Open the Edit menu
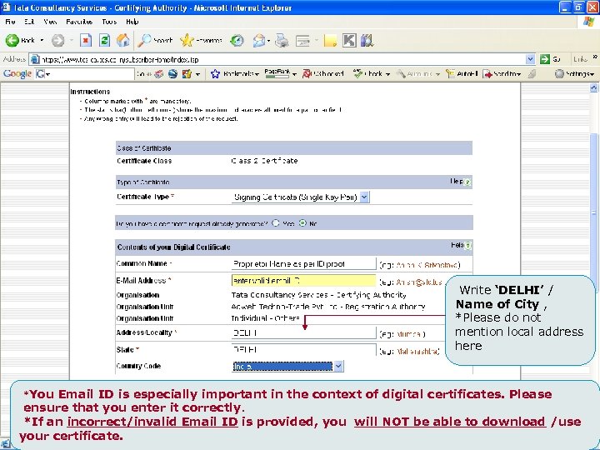600x450 pixels. click(x=29, y=22)
